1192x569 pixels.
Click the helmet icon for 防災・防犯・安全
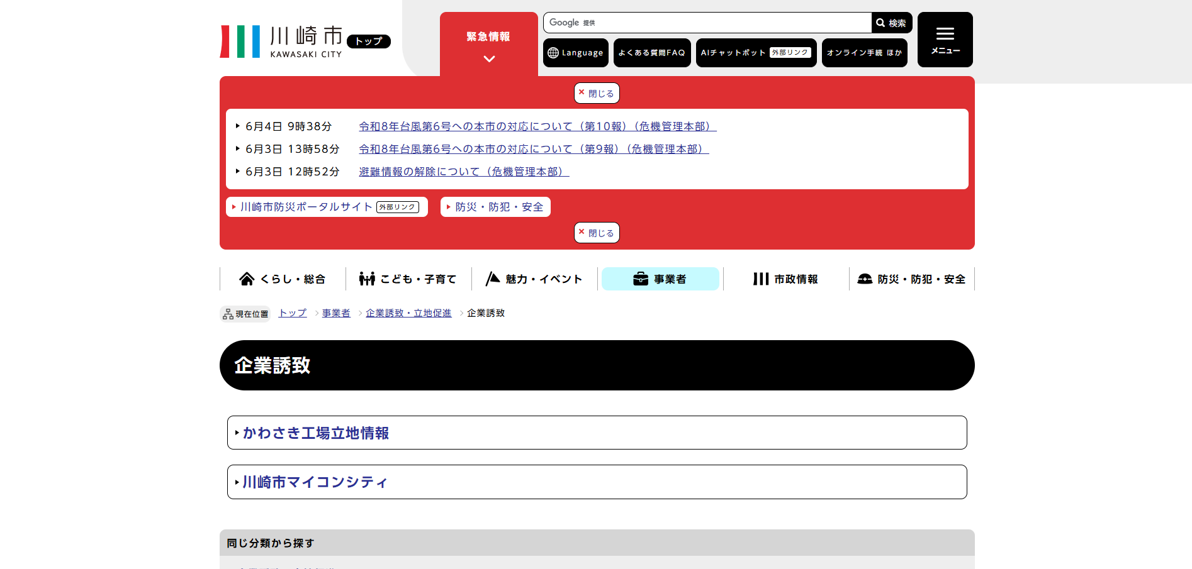(865, 279)
